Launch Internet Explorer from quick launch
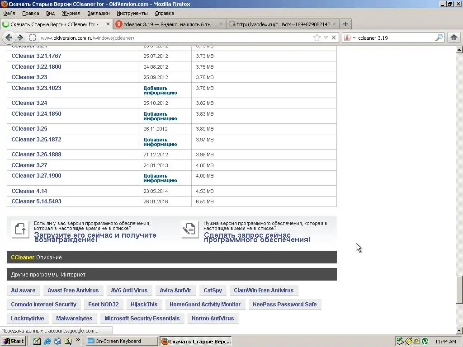The width and height of the screenshot is (463, 347). 47,342
